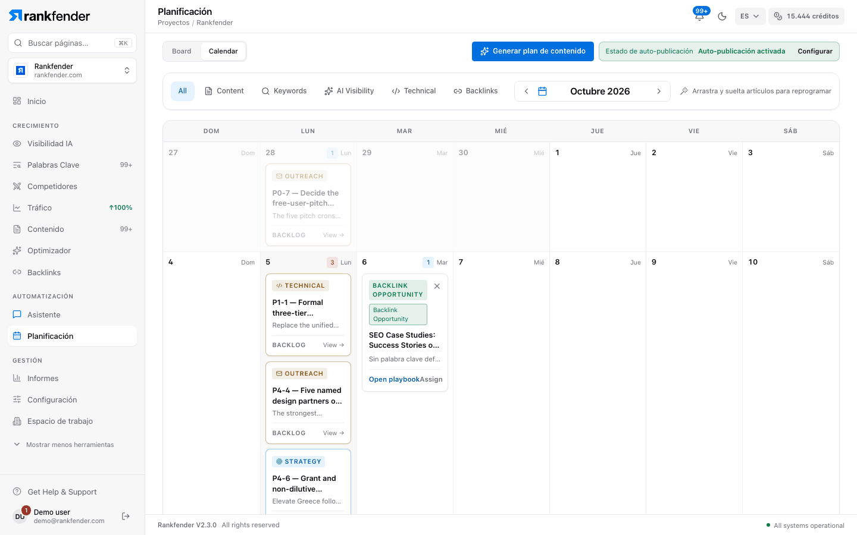Open Asistente chat
Viewport: 857px width, 535px height.
(73, 314)
